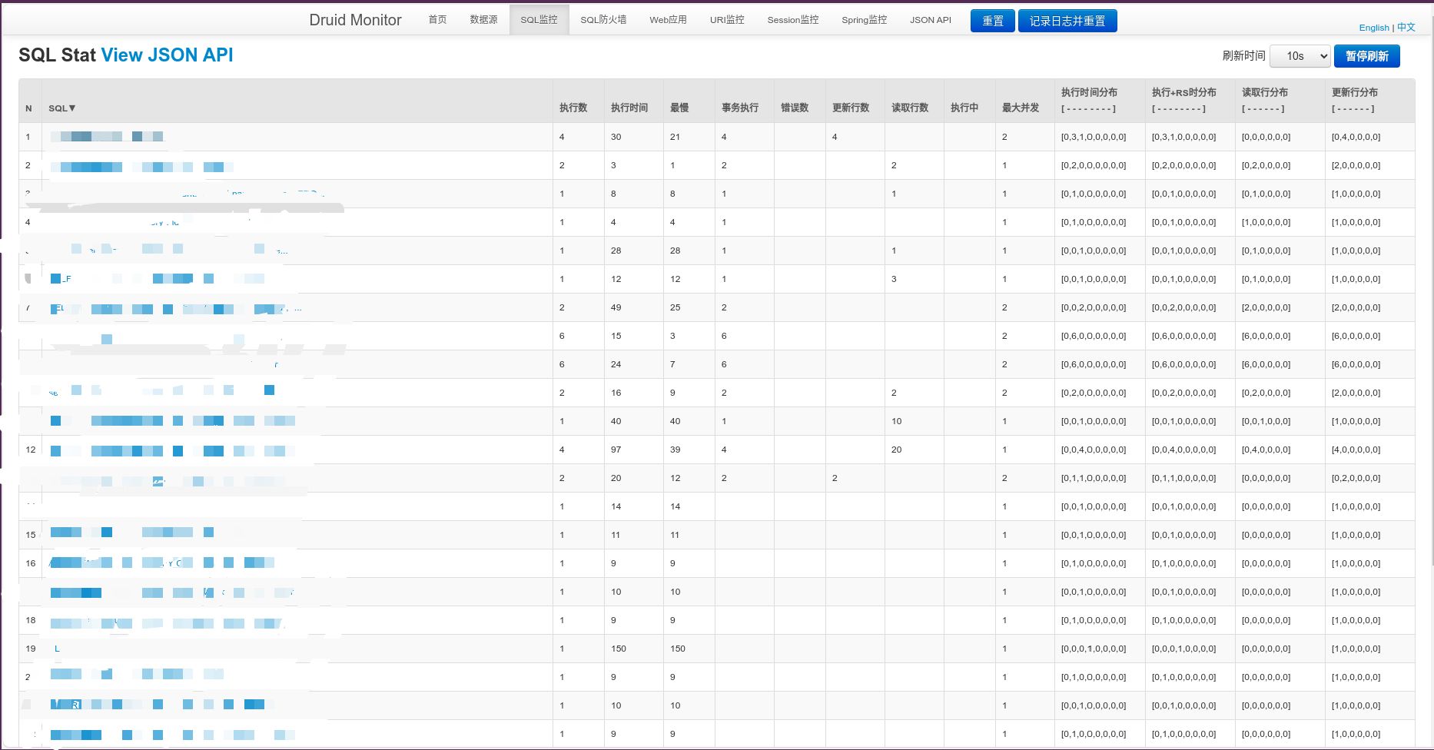Open the View JSON API link
Image resolution: width=1434 pixels, height=750 pixels.
click(167, 55)
